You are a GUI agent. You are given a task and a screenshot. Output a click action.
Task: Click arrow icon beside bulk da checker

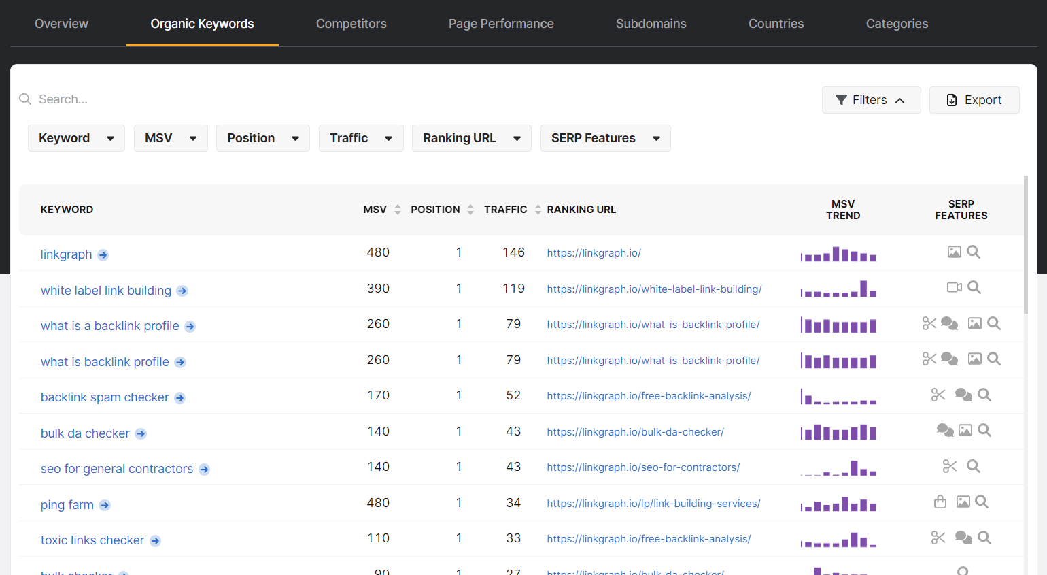click(141, 434)
